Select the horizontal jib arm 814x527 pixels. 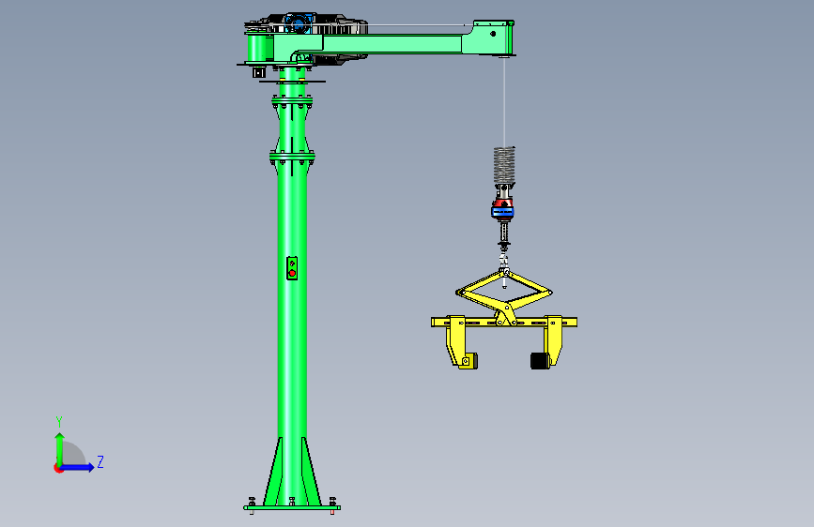pos(392,43)
